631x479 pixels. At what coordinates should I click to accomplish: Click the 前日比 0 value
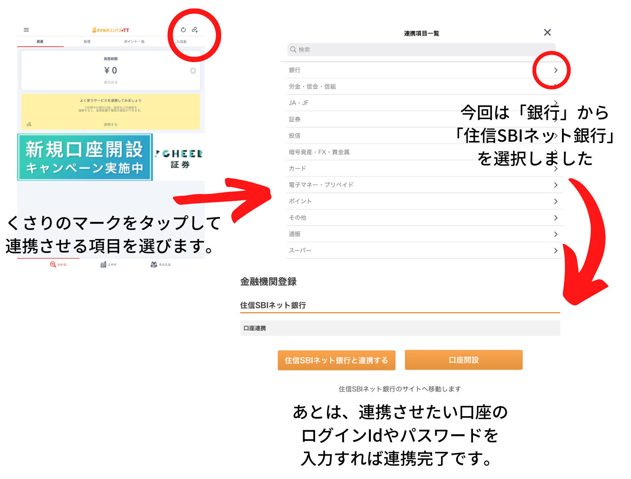point(110,83)
